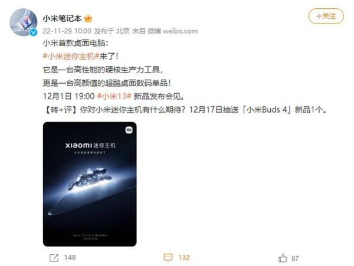The width and height of the screenshot is (354, 266).
Task: Click the XIAOMI迷你主机 title on poster
Action: click(x=90, y=146)
